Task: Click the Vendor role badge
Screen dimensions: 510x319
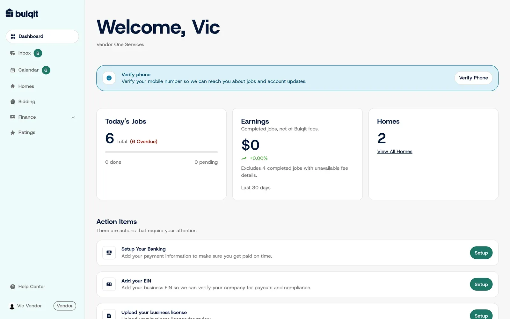Action: tap(65, 306)
